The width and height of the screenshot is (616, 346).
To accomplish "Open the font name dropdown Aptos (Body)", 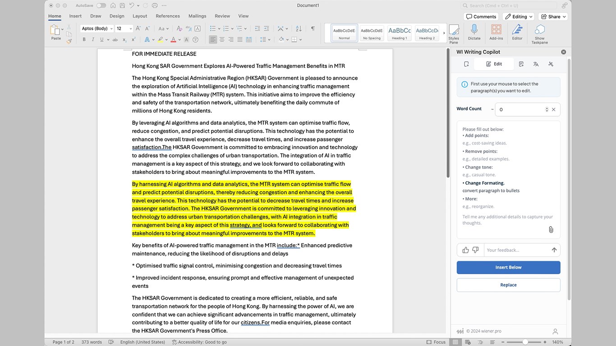I will [97, 28].
